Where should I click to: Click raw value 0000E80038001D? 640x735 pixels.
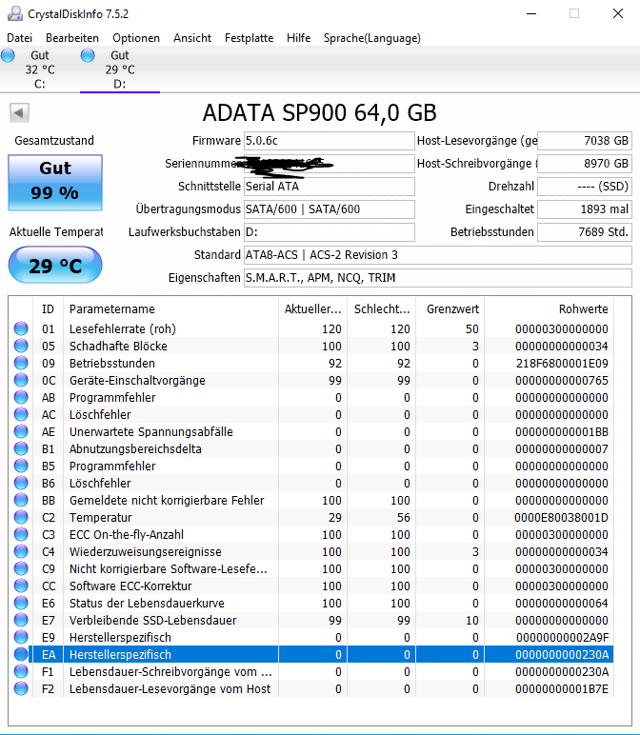tap(561, 518)
